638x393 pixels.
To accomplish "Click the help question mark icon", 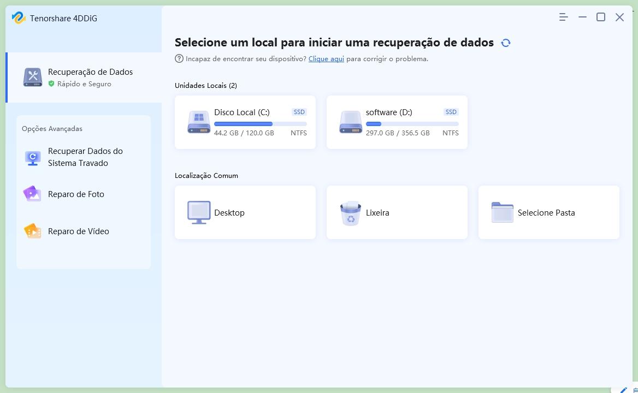I will click(x=179, y=58).
